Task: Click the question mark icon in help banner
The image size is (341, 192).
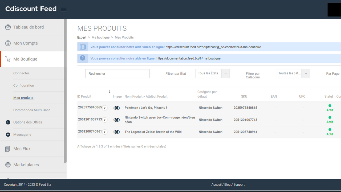Action: point(83,58)
